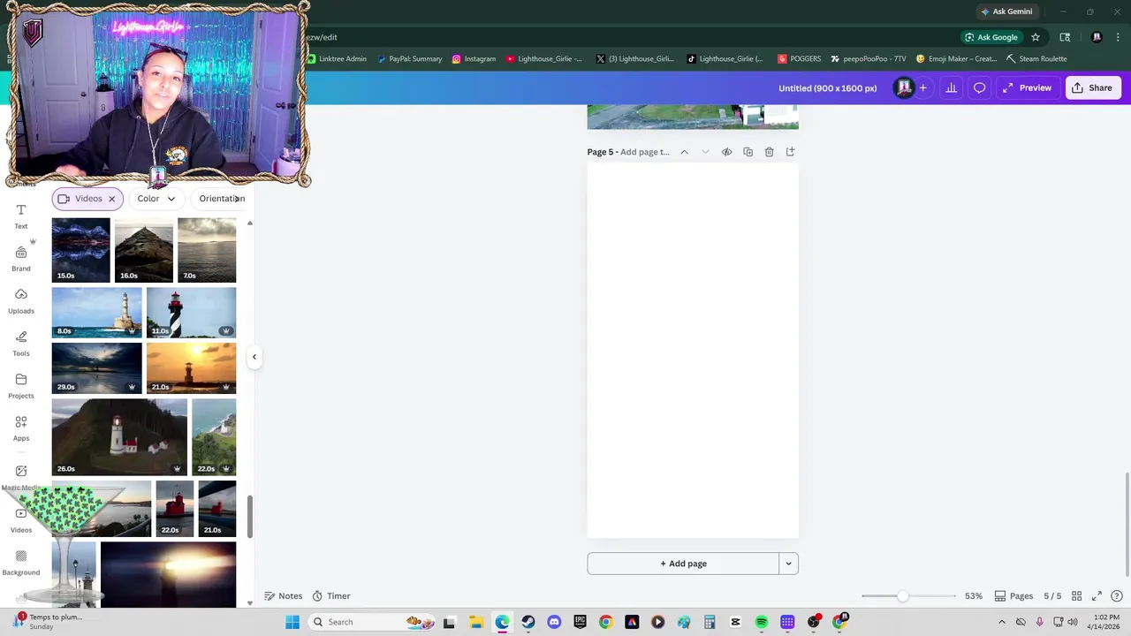Show hidden system tray icons
The width and height of the screenshot is (1131, 636).
(x=1001, y=622)
